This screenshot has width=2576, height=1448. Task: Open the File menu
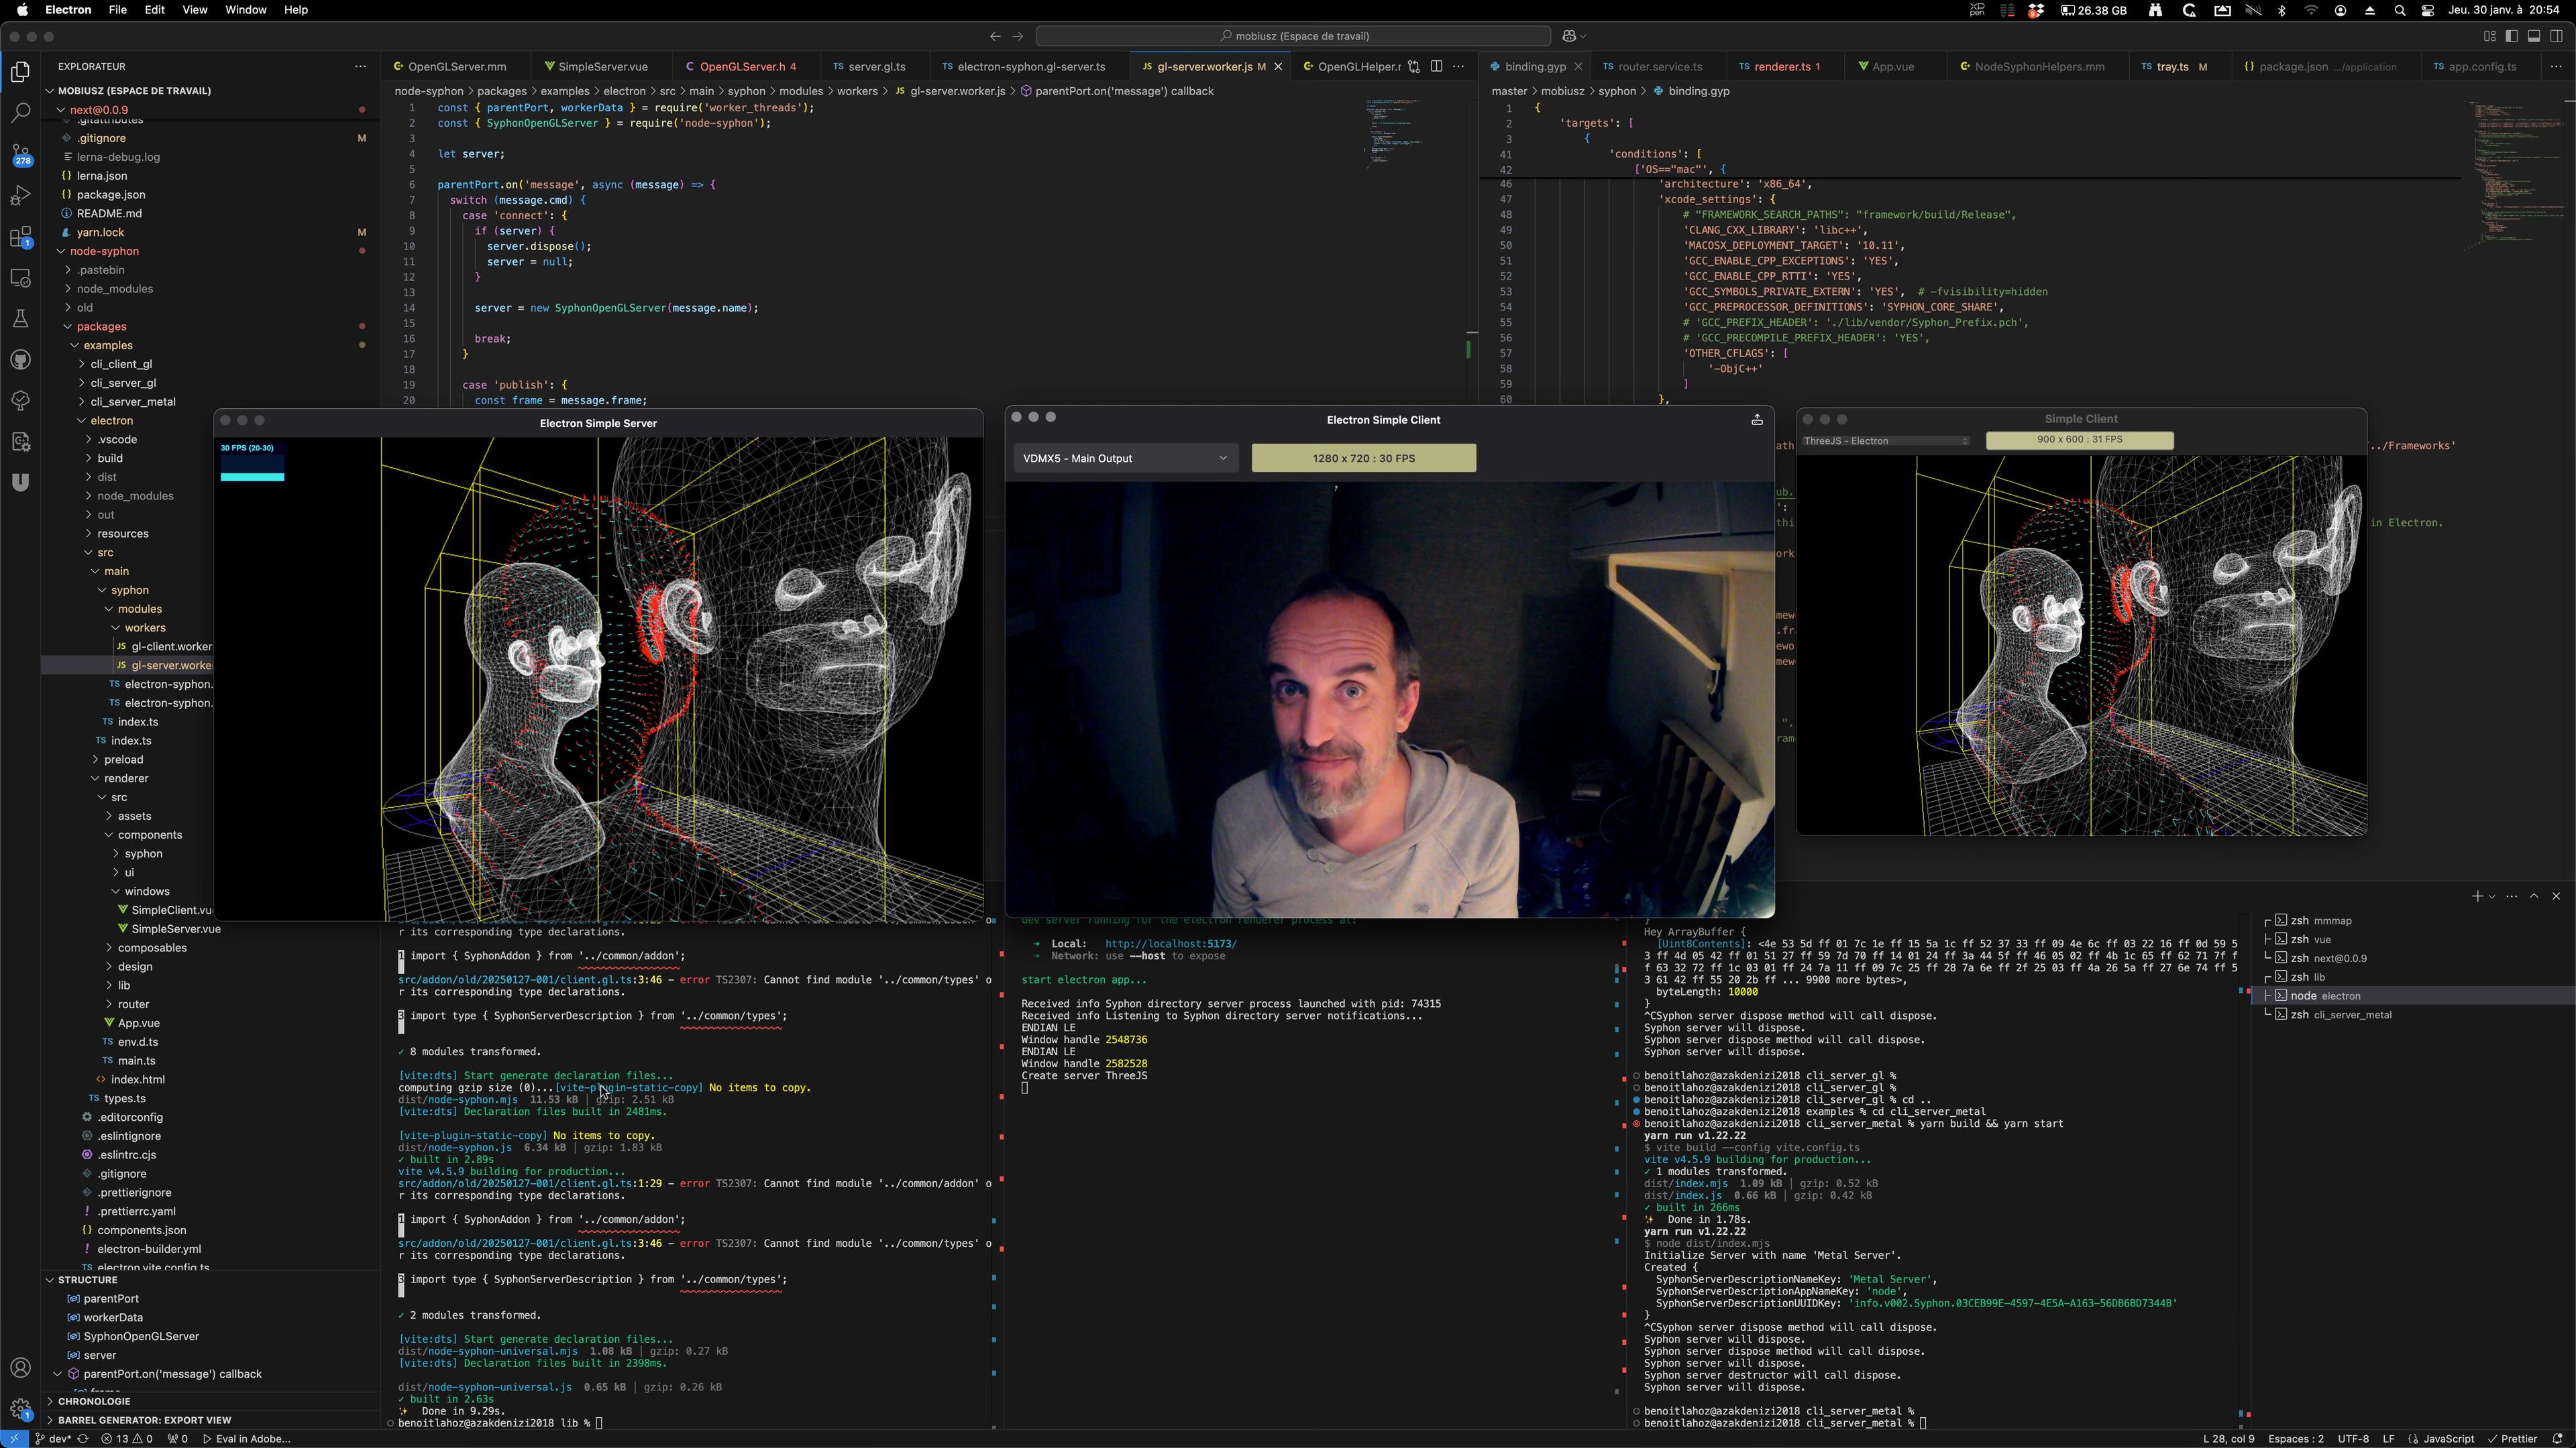coord(117,10)
